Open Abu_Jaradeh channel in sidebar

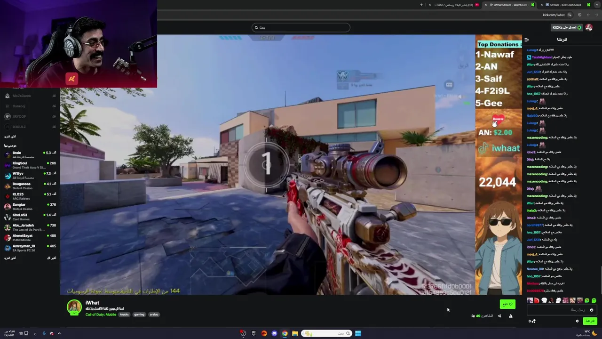pos(30,227)
